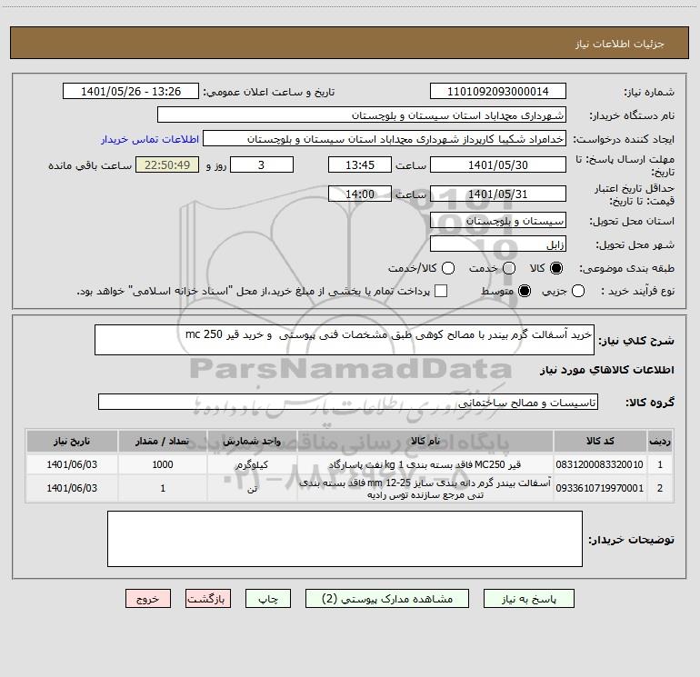Click the کد کالا column header
The height and width of the screenshot is (677, 700).
pos(600,441)
